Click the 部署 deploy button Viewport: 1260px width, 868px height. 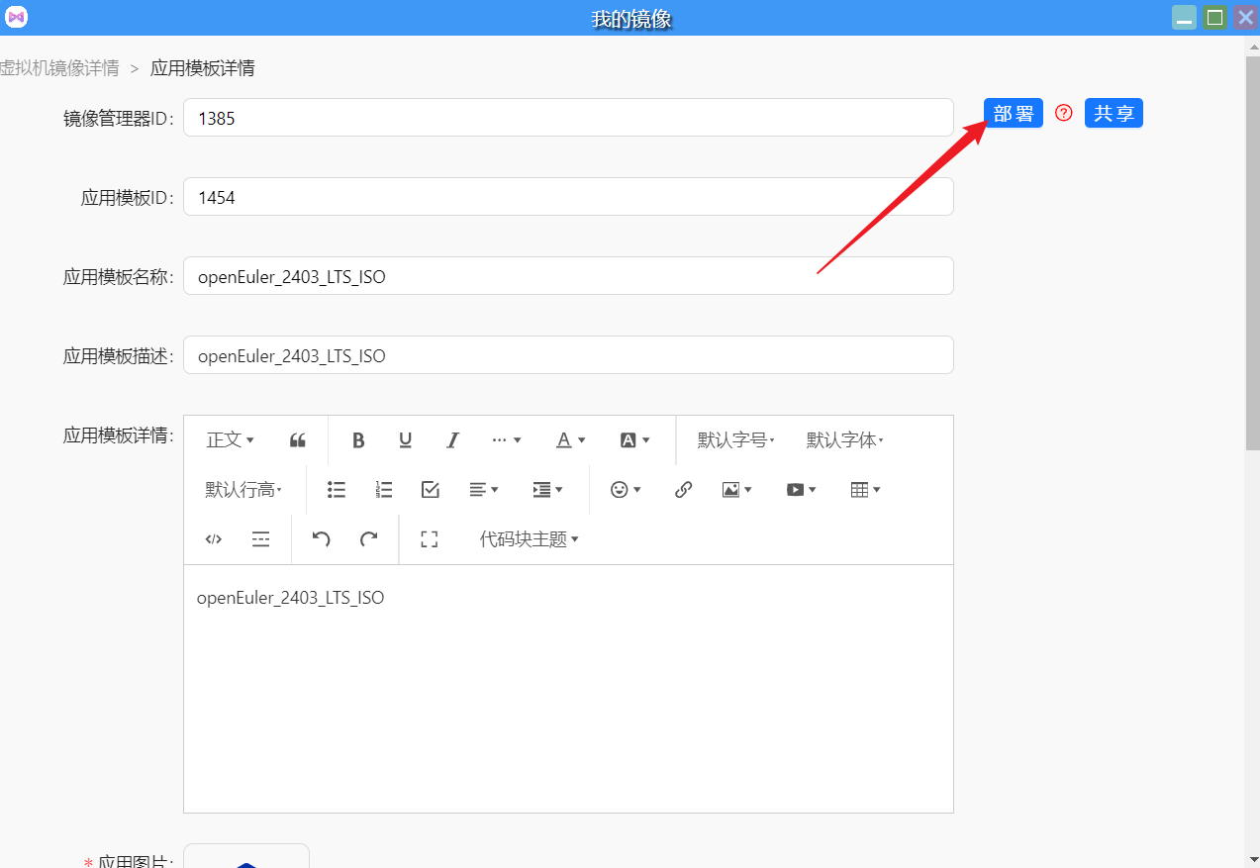click(x=1014, y=114)
